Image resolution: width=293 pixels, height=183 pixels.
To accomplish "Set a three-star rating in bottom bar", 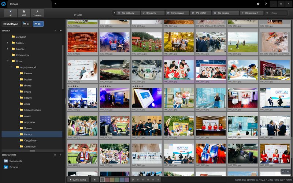I will click(148, 180).
